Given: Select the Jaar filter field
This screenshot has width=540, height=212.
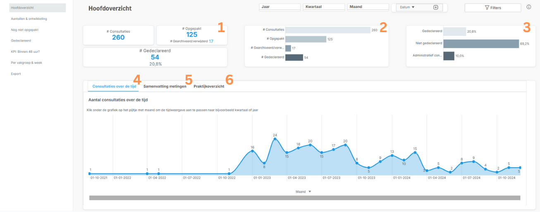Looking at the screenshot, I should (x=280, y=7).
